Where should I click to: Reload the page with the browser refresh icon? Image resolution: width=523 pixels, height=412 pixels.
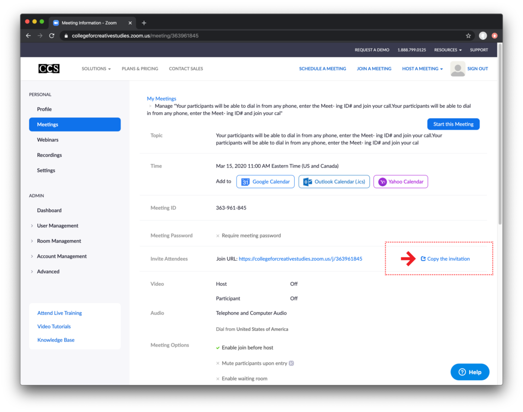coord(52,36)
